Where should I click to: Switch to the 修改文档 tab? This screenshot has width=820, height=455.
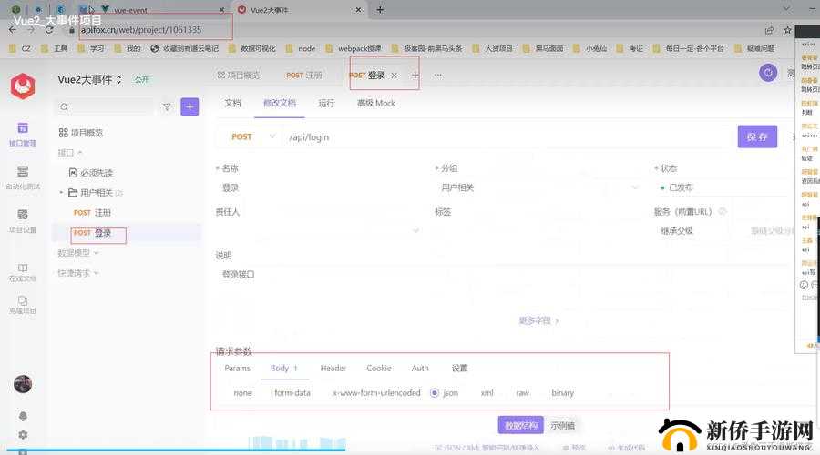tap(280, 103)
